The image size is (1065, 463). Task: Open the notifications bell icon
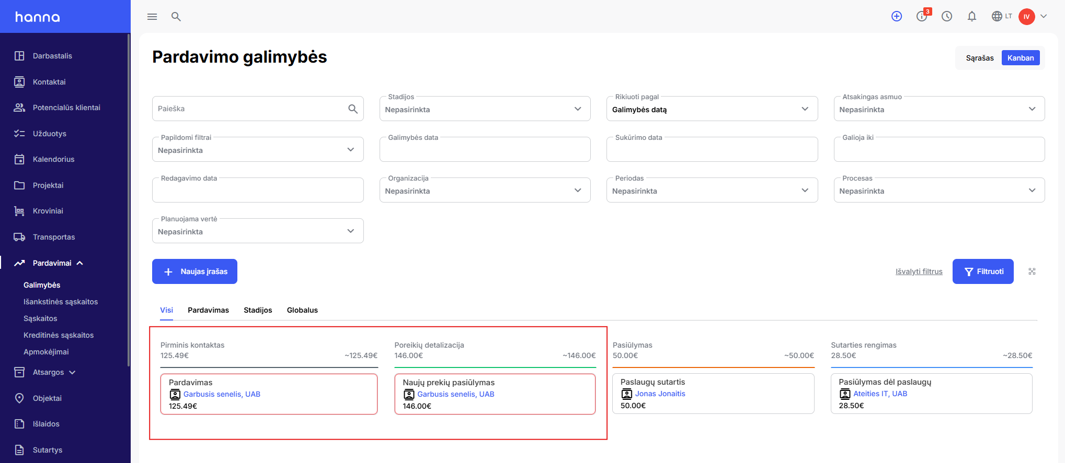click(972, 16)
